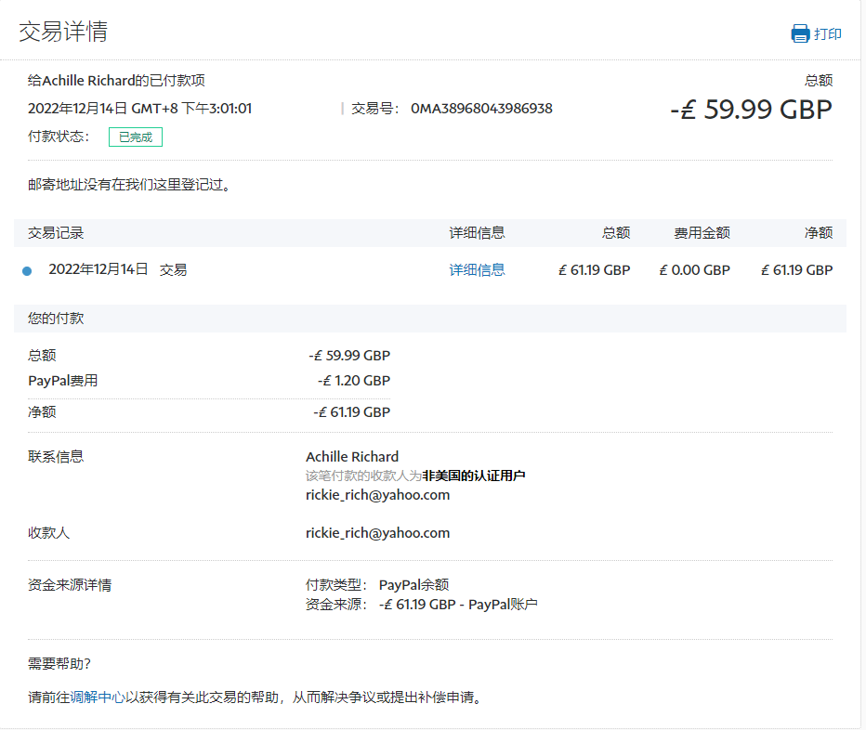Viewport: 866px width, 730px height.
Task: Click the large -£59.99 GBP total amount
Action: tap(751, 110)
